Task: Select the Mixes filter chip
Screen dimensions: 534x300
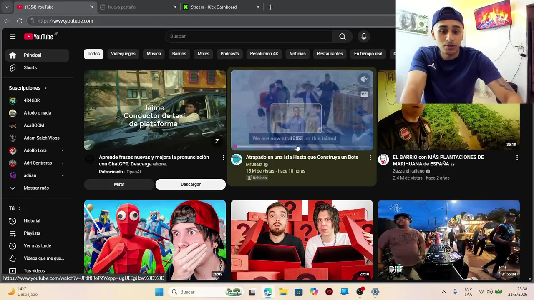Action: (203, 54)
